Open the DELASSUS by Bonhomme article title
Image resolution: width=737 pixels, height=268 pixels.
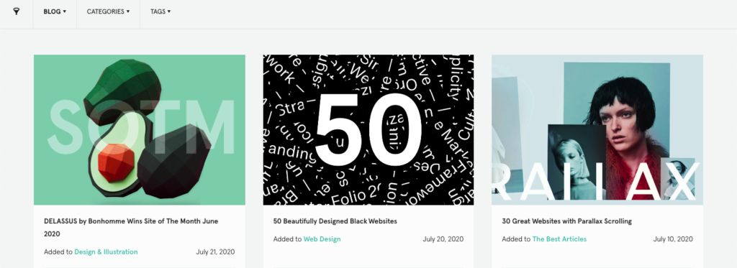click(x=131, y=227)
